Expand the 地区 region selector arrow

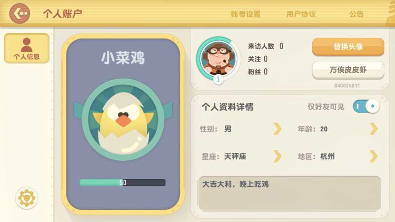[x=374, y=156]
